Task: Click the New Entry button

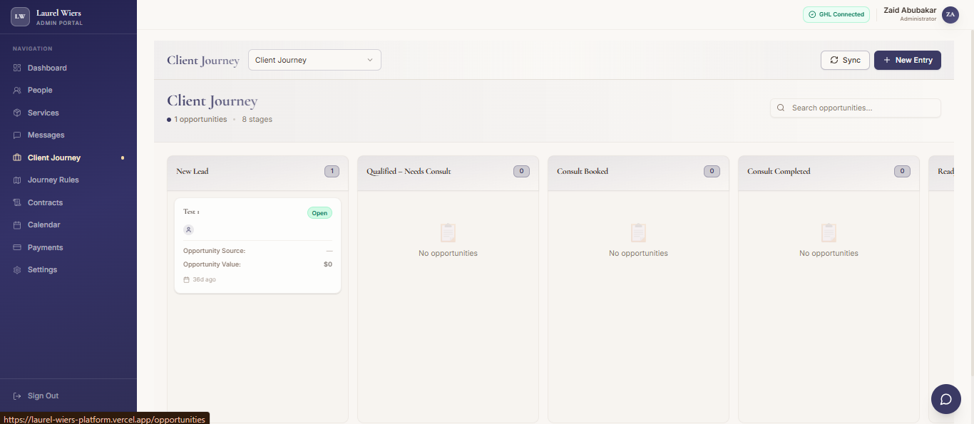Action: [907, 60]
